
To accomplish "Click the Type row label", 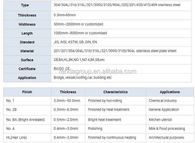I will tap(25, 5).
